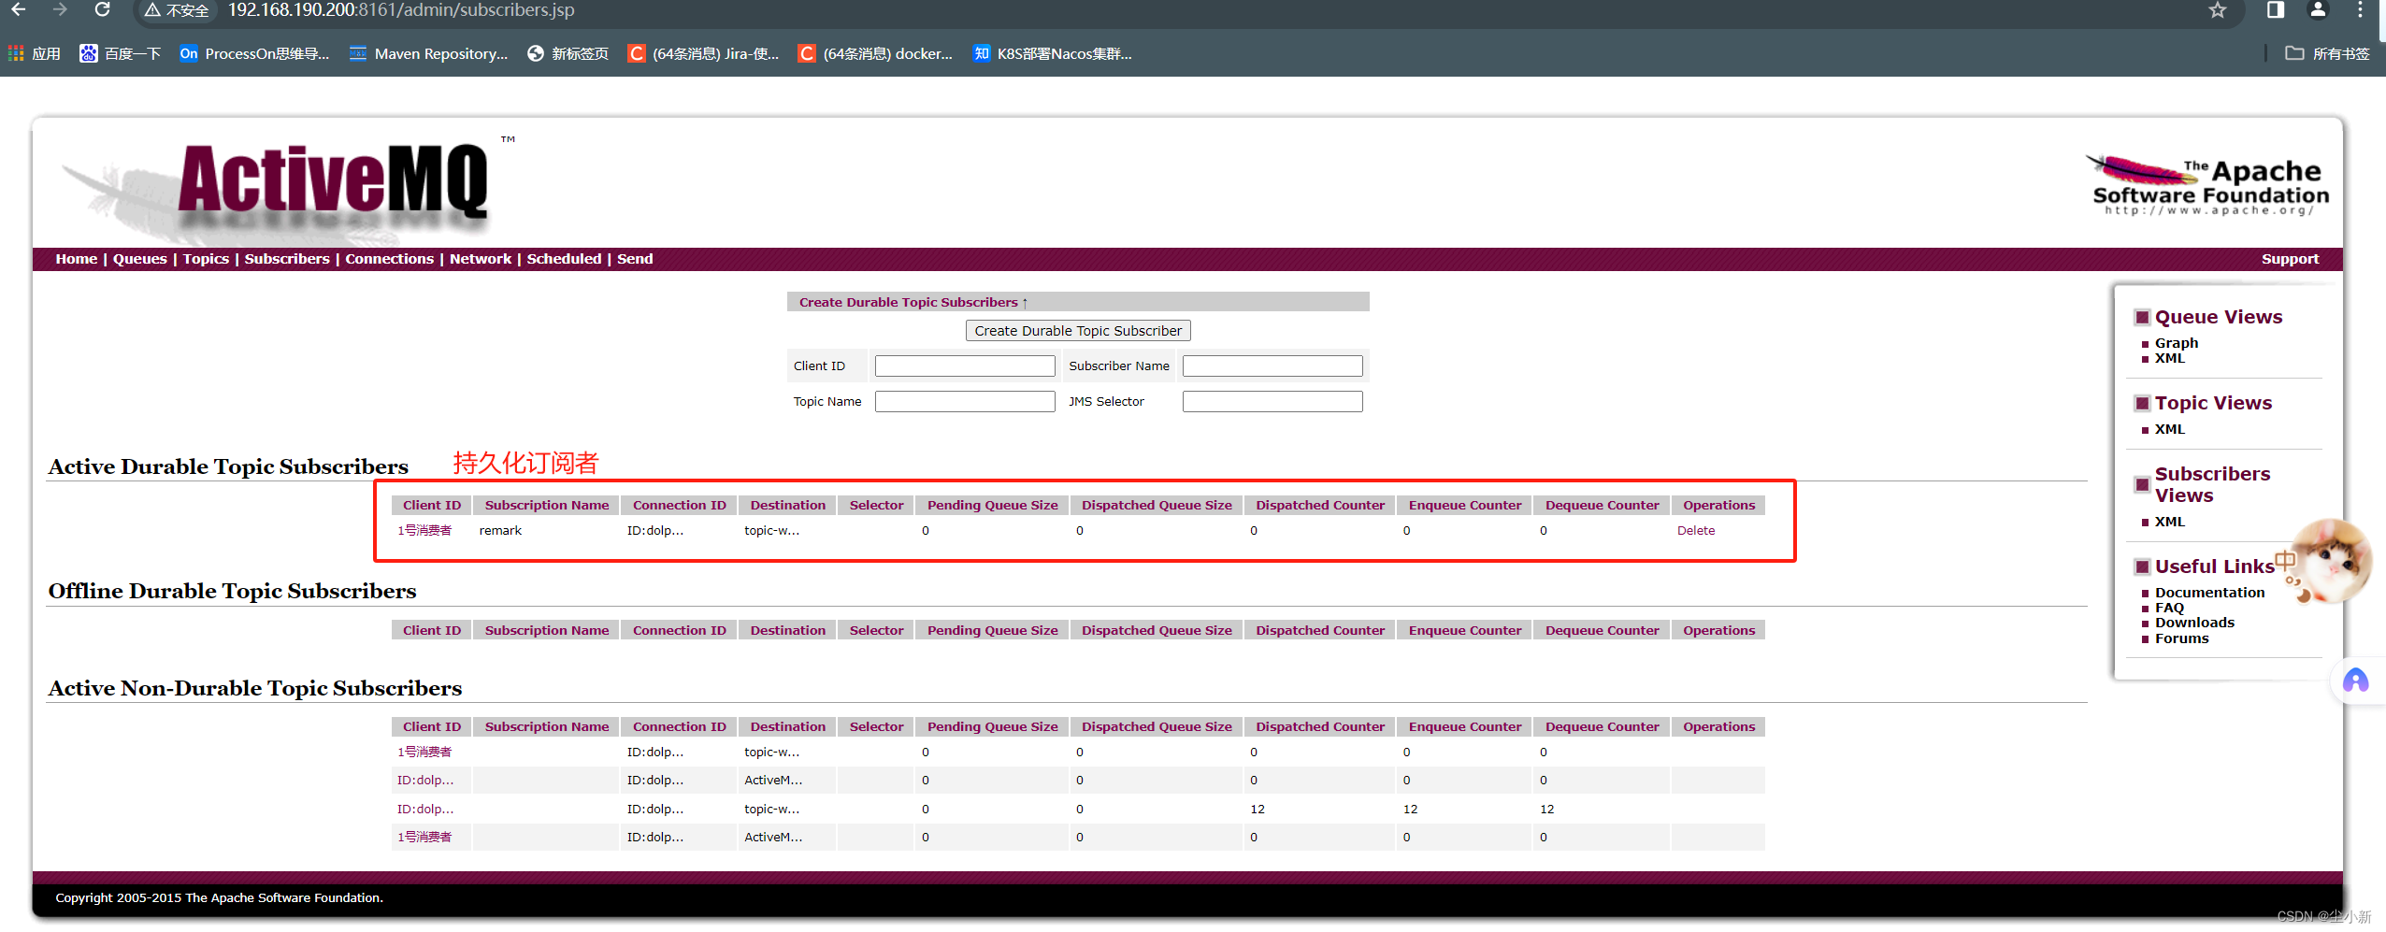The image size is (2386, 932).
Task: Open the Documentation link
Action: 2210,593
